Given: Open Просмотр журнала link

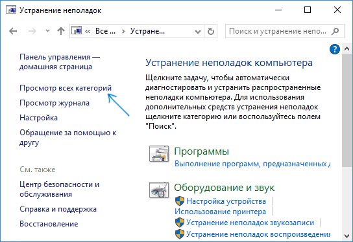Looking at the screenshot, I should pyautogui.click(x=55, y=103).
